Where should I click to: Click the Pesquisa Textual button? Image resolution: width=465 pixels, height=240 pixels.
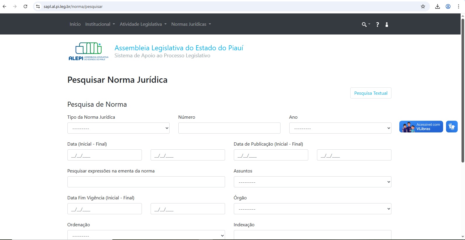[371, 93]
